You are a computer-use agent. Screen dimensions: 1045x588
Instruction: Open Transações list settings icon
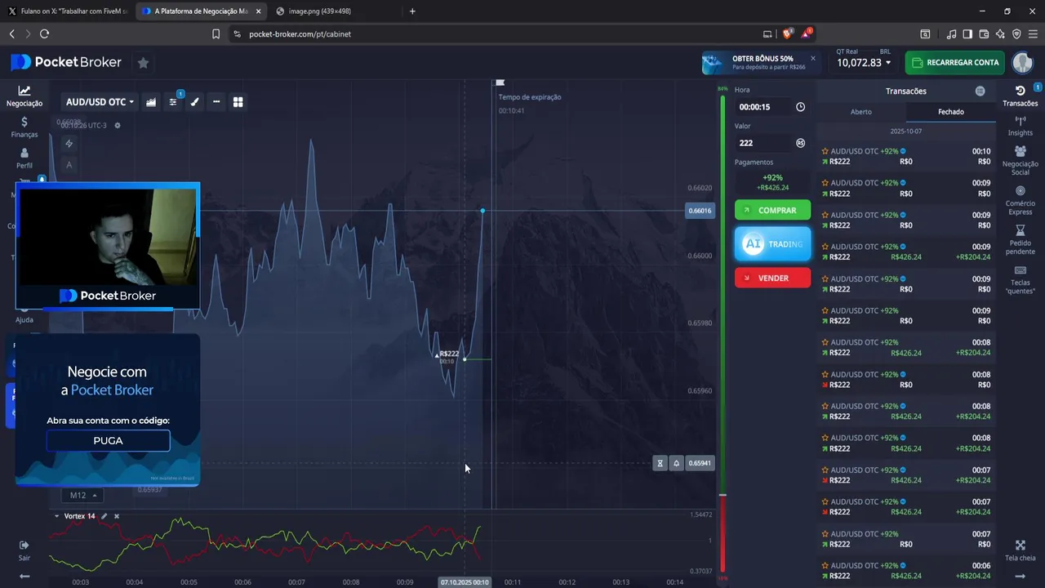(x=981, y=91)
